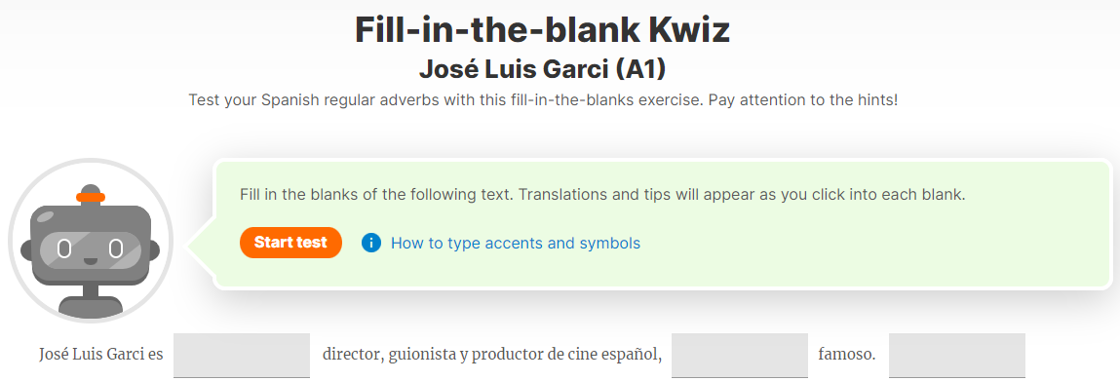Click the 'Test your Spanish regular adverbs' description
The image size is (1120, 381).
pos(543,100)
